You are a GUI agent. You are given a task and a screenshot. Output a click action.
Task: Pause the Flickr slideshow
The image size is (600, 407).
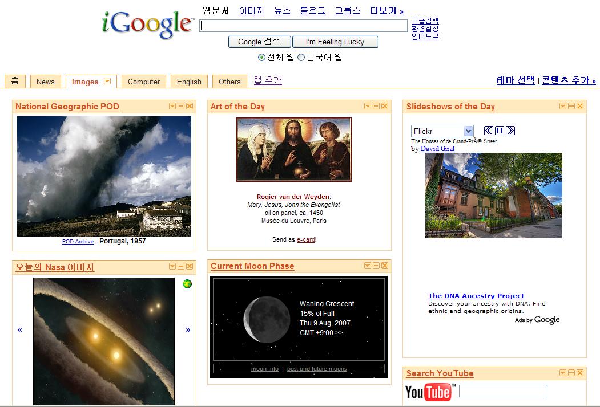(500, 131)
